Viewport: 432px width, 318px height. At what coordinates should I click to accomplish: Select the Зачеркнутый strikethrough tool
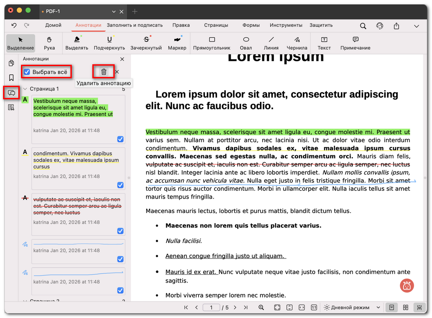click(146, 43)
